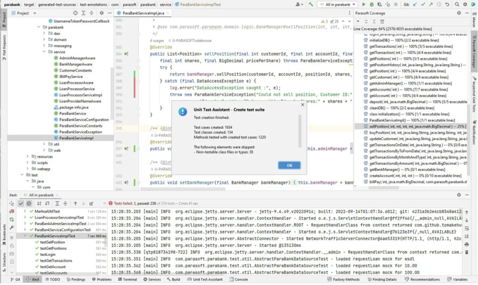Rerun failed tests icon in Jtest panel

click(x=12, y=211)
